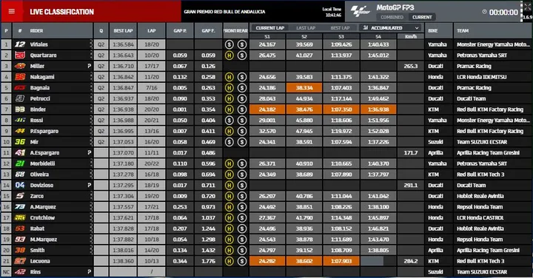Click Team SUZUKI ECSTAR in Rins row
This screenshot has width=533, height=278.
coord(482,272)
